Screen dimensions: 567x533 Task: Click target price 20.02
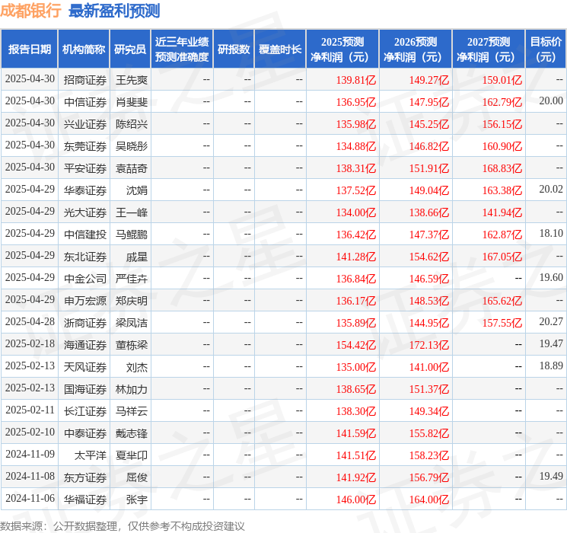(551, 189)
